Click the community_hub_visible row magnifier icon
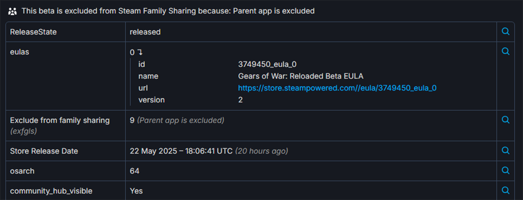 [x=506, y=190]
